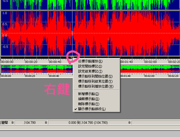
Task: Select 設定結束標記(T) menu entry
Action: [x=96, y=71]
